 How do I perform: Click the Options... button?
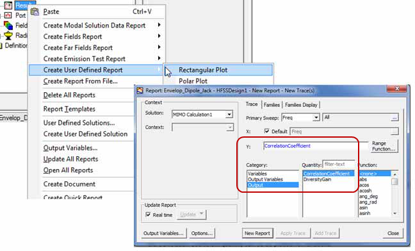(x=202, y=233)
